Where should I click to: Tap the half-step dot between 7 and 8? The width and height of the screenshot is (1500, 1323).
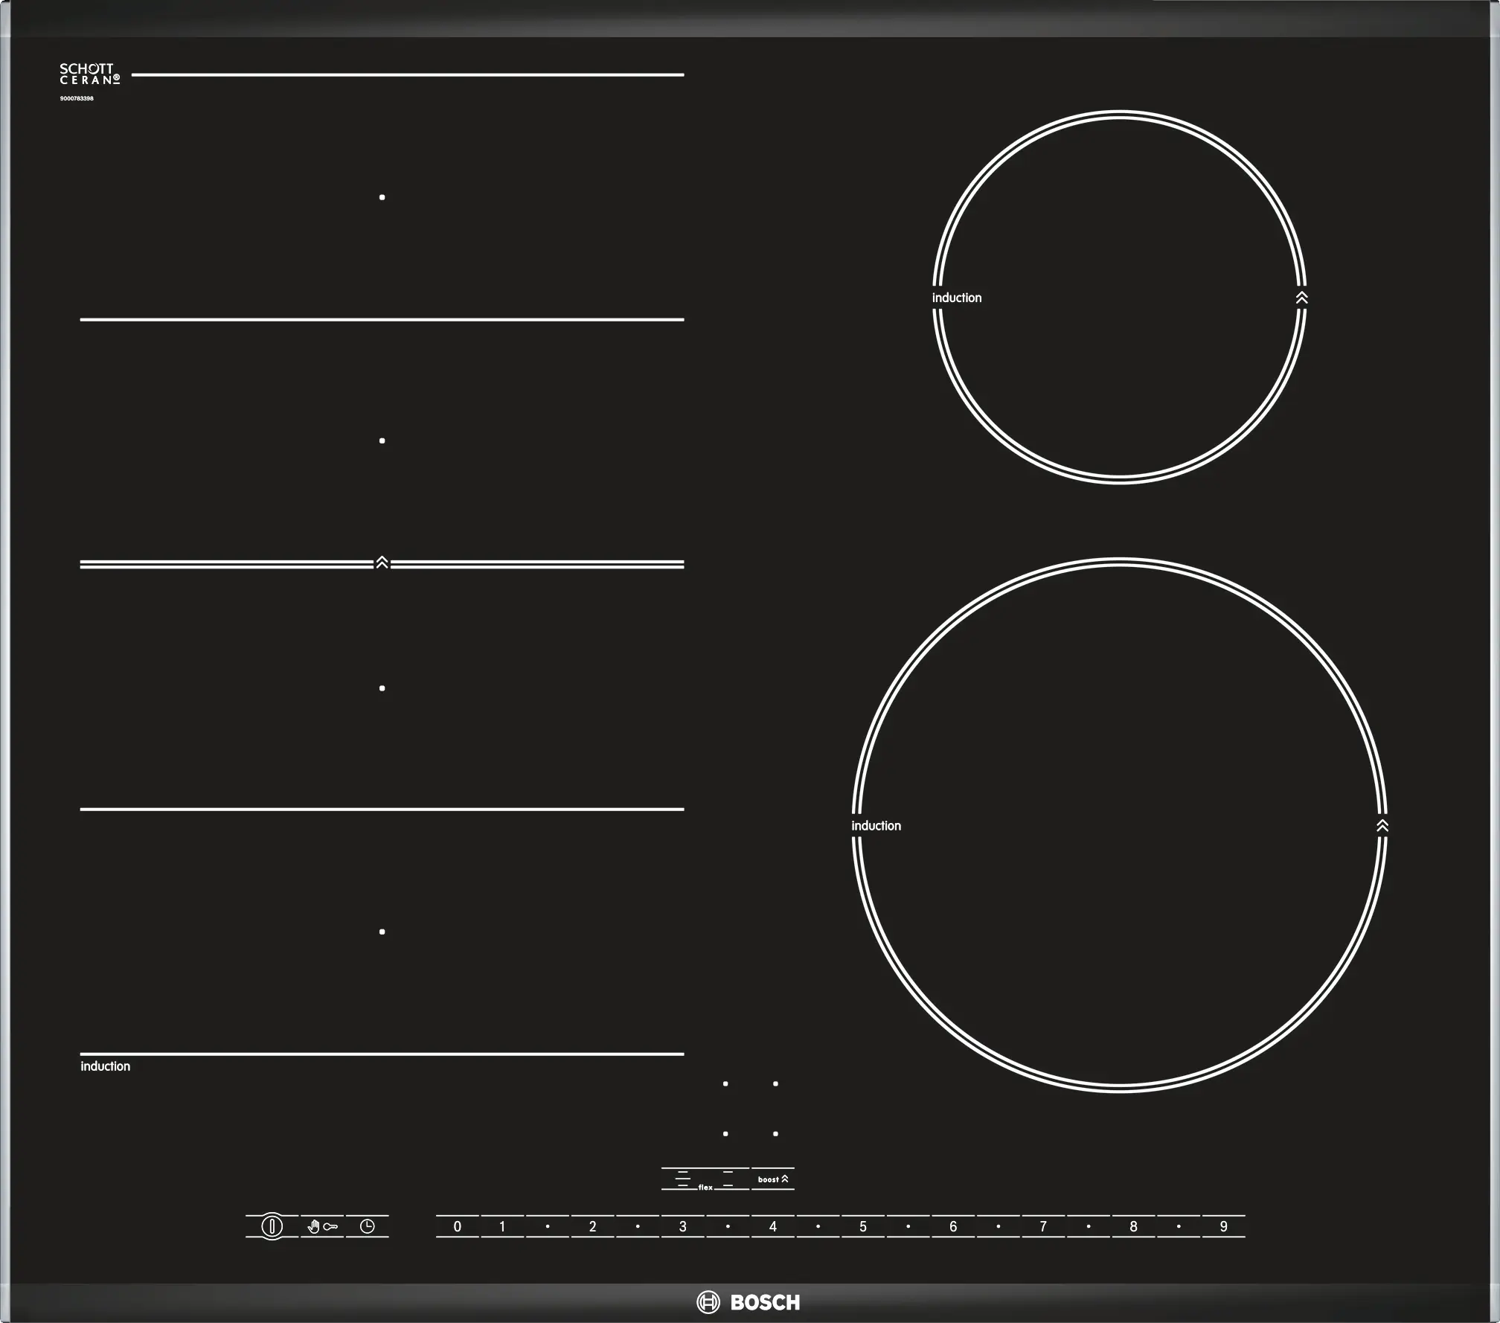point(1089,1226)
